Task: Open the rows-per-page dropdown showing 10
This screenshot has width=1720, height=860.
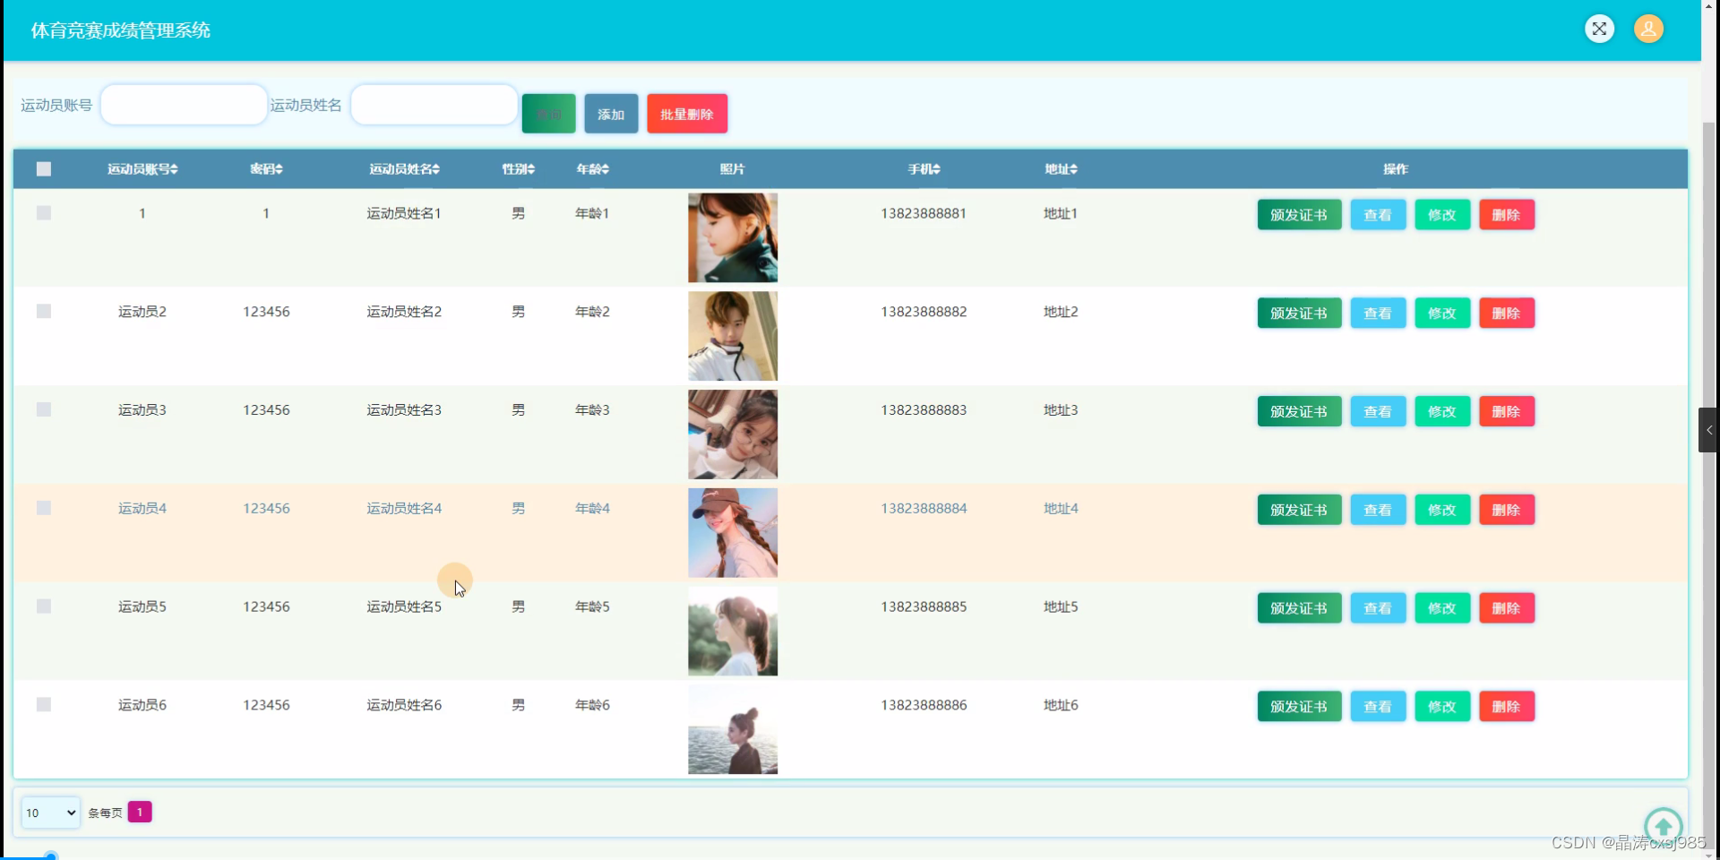Action: point(51,813)
